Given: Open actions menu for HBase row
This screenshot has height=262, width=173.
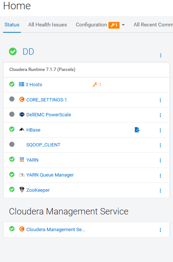Looking at the screenshot, I should (160, 130).
